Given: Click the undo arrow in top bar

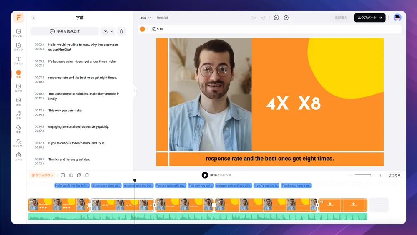Looking at the screenshot, I should coord(254,18).
